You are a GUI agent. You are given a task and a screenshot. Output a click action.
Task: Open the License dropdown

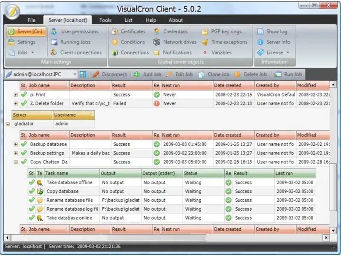pyautogui.click(x=273, y=52)
